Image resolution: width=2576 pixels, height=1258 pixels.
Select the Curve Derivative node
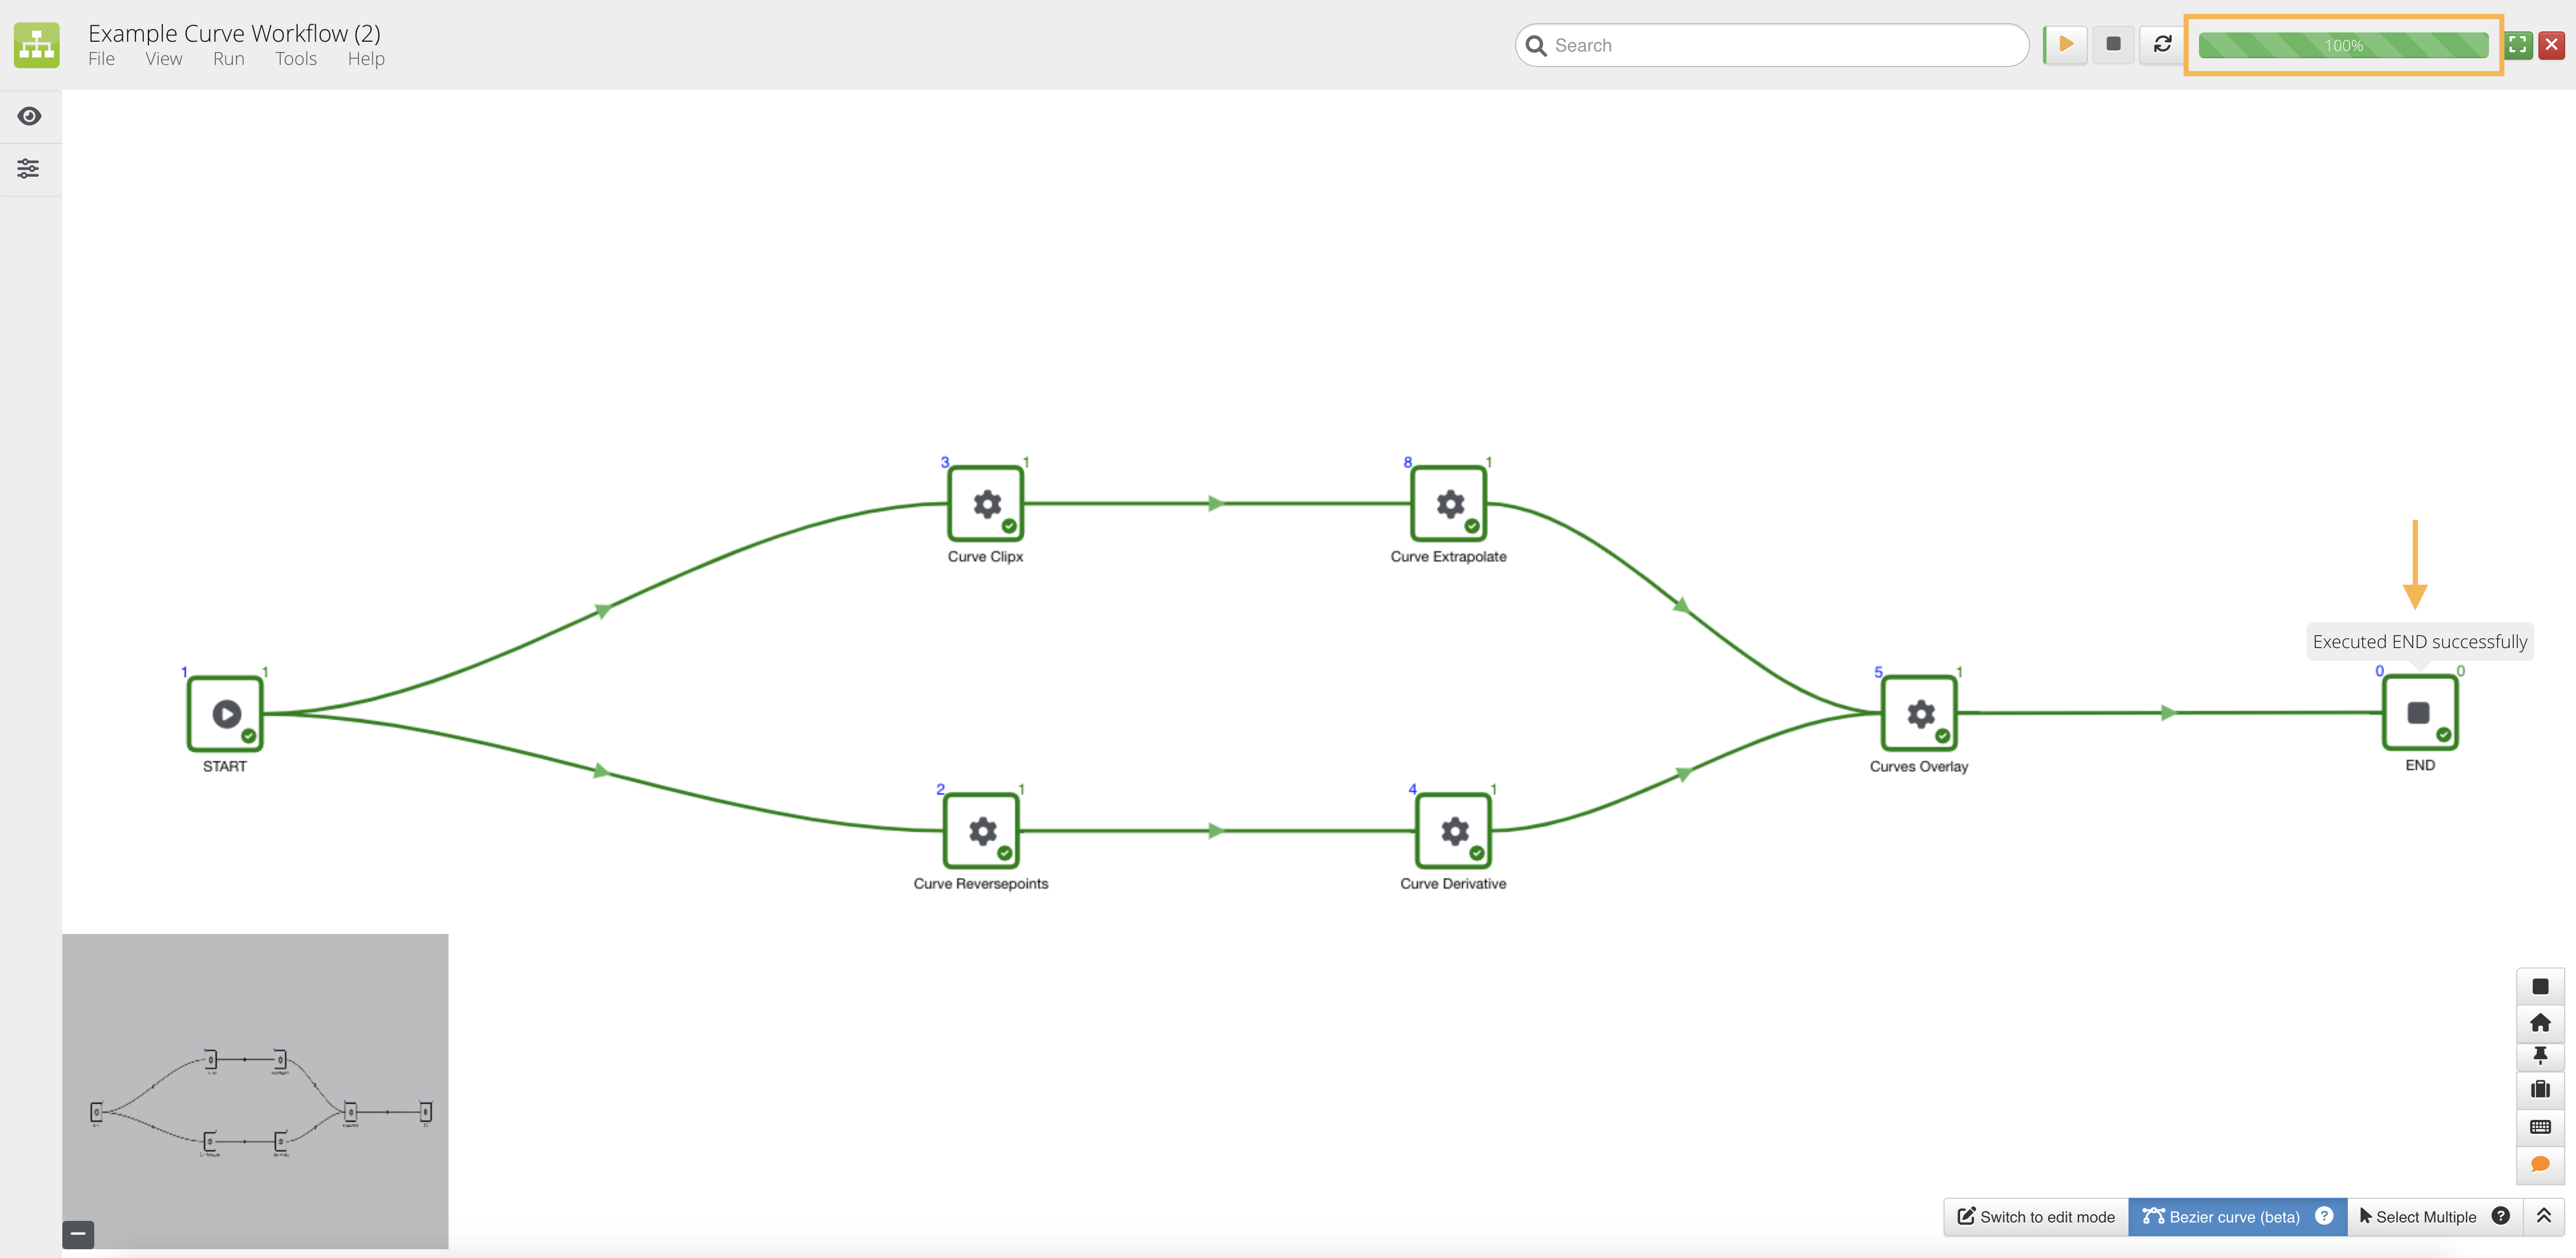click(x=1454, y=830)
